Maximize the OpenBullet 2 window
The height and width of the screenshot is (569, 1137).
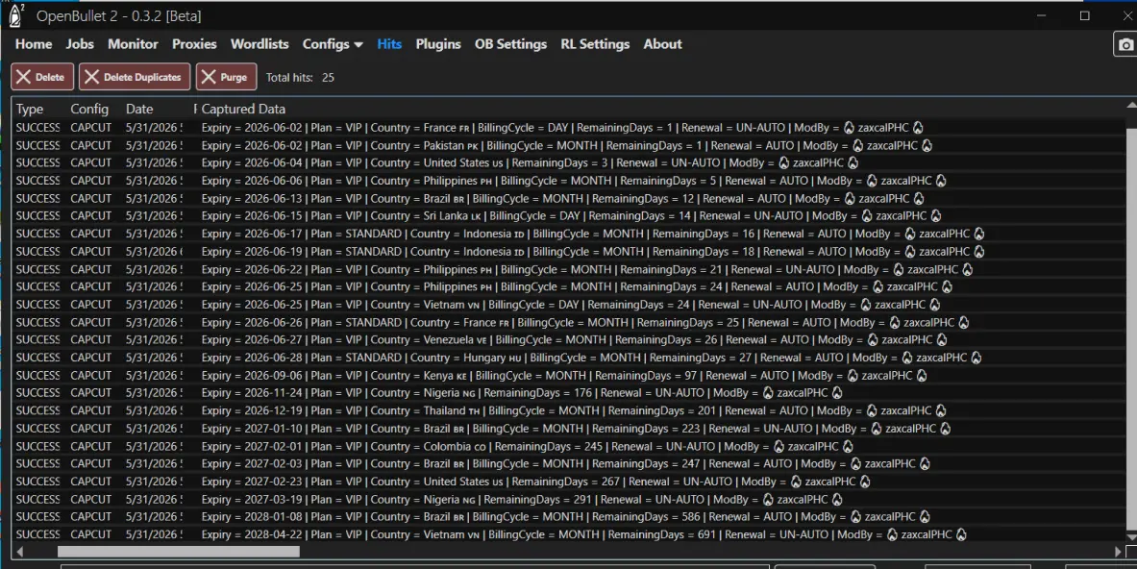coord(1085,15)
